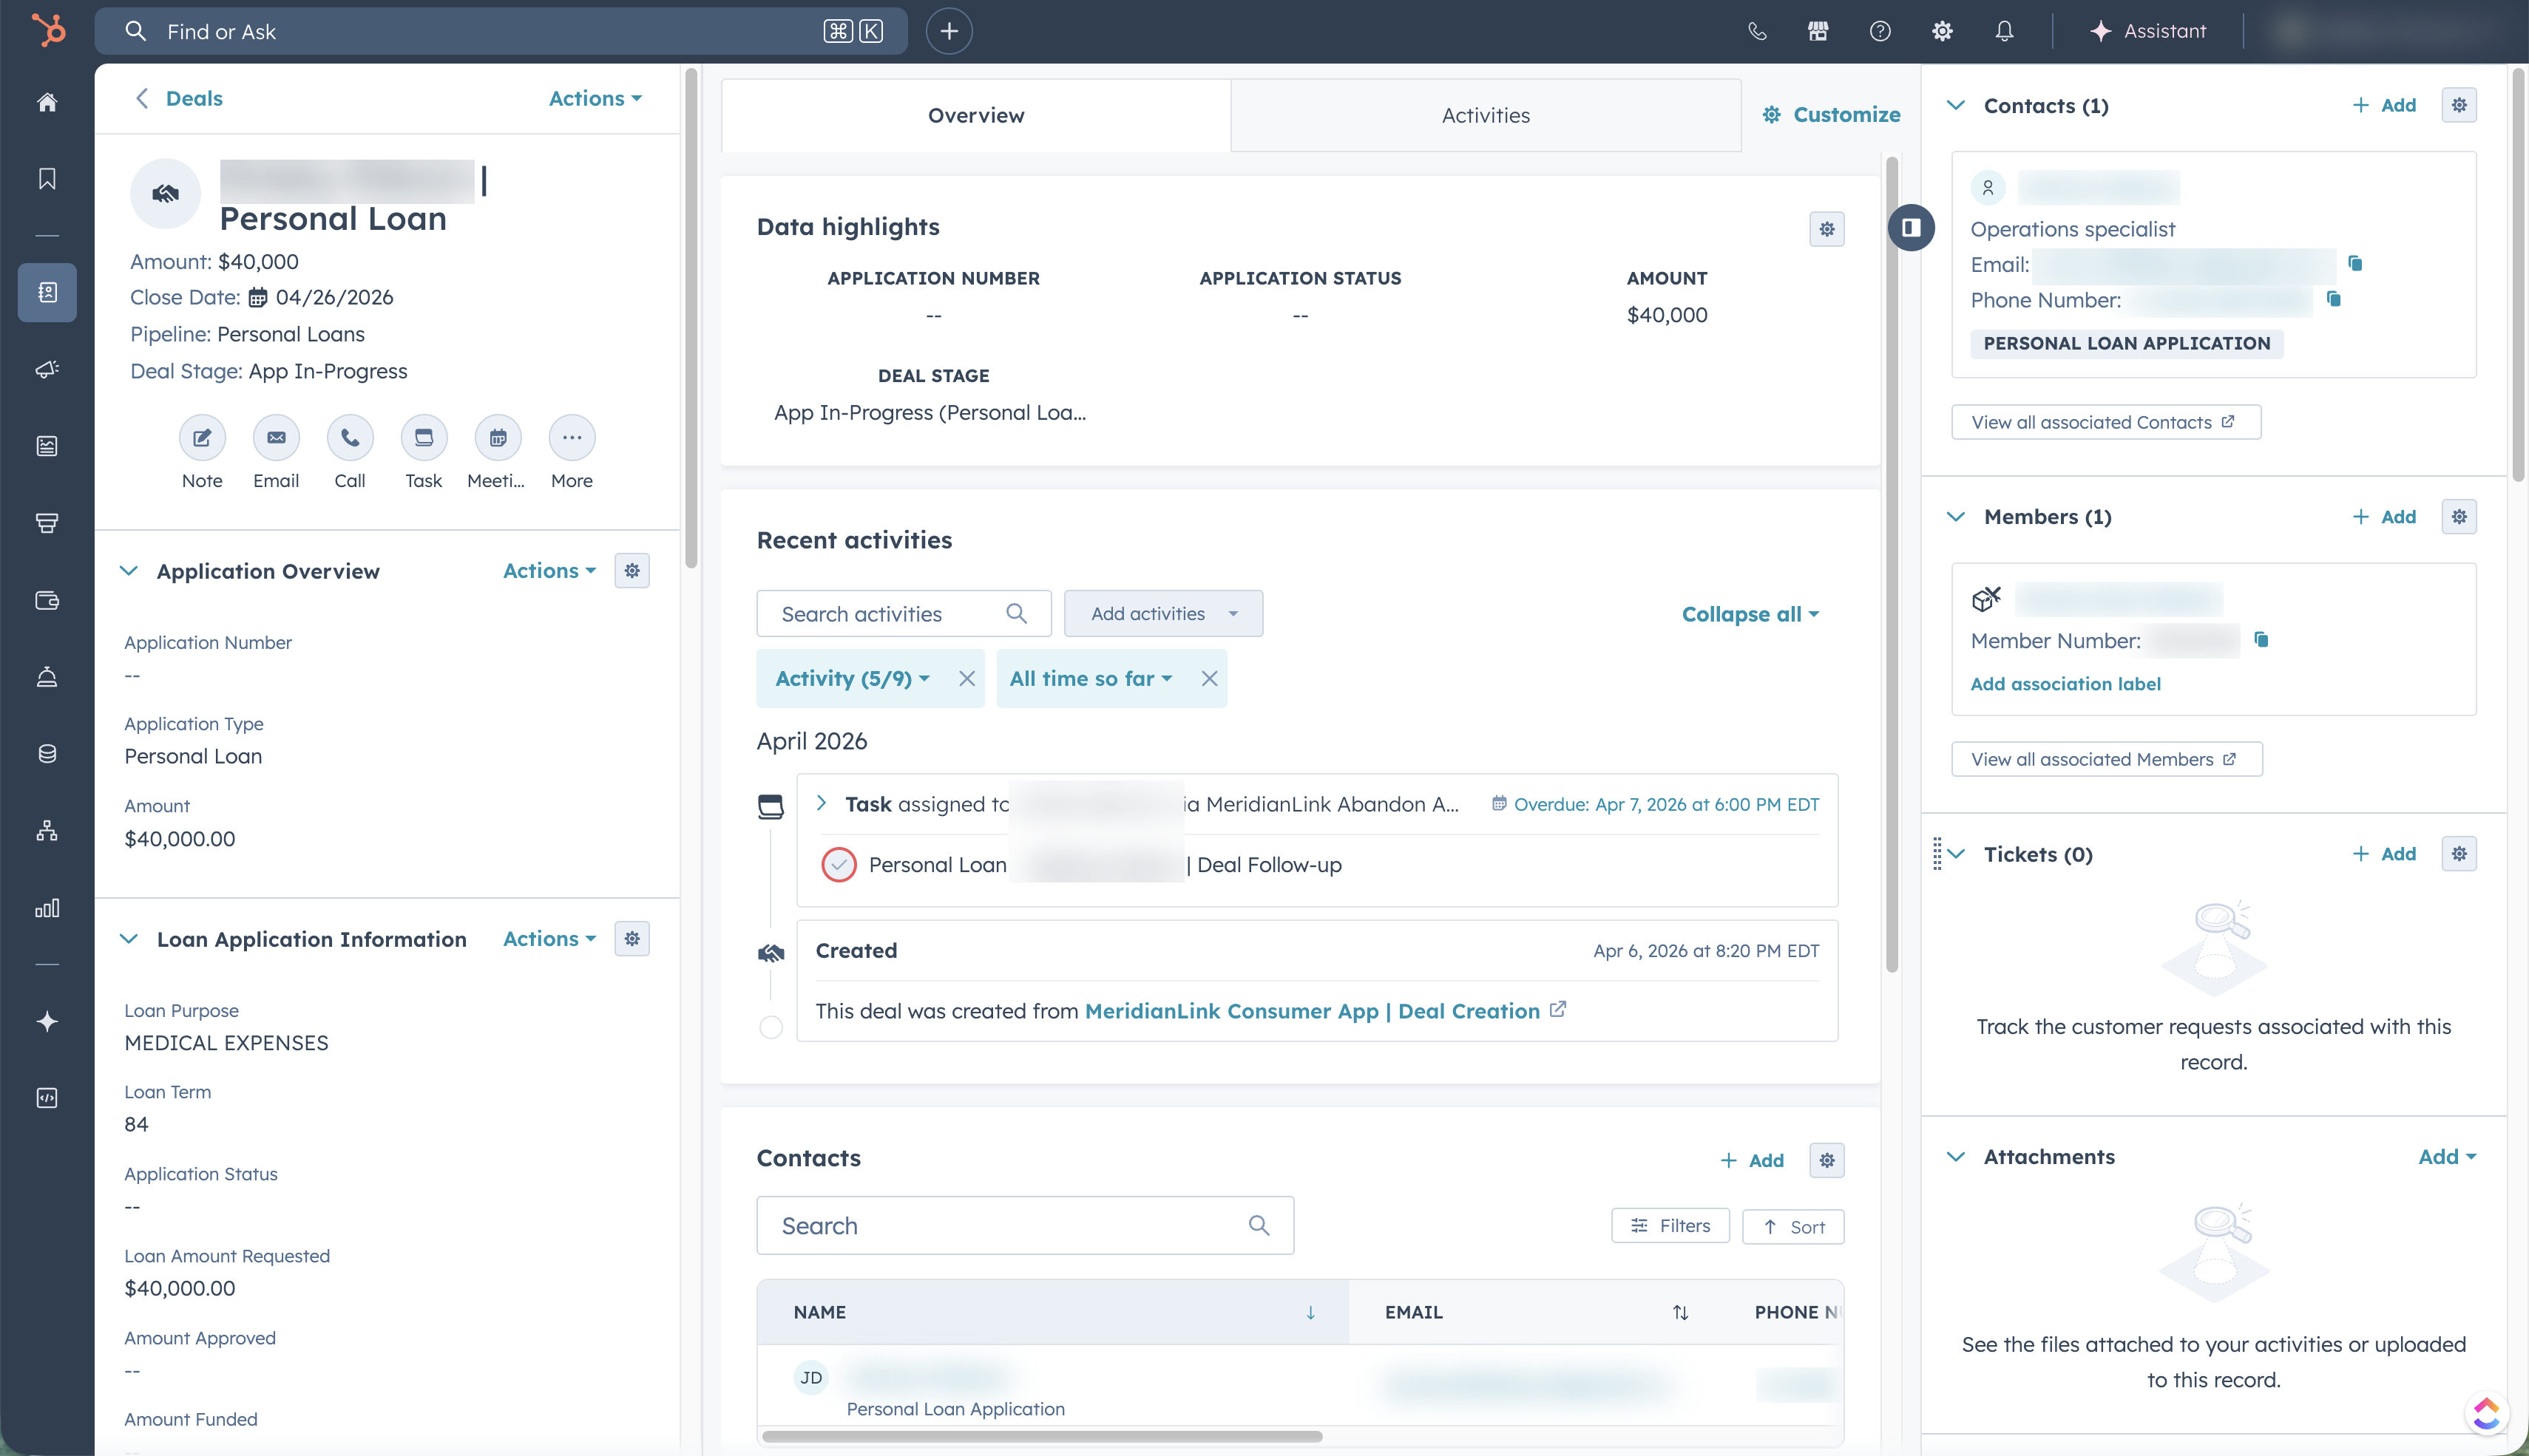Click View all associated Contacts button
This screenshot has height=1456, width=2529.
(2105, 422)
